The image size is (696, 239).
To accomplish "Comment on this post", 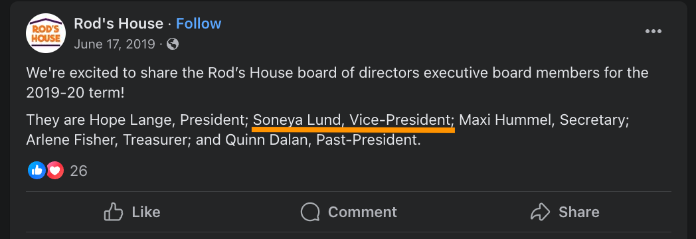I will click(x=349, y=212).
